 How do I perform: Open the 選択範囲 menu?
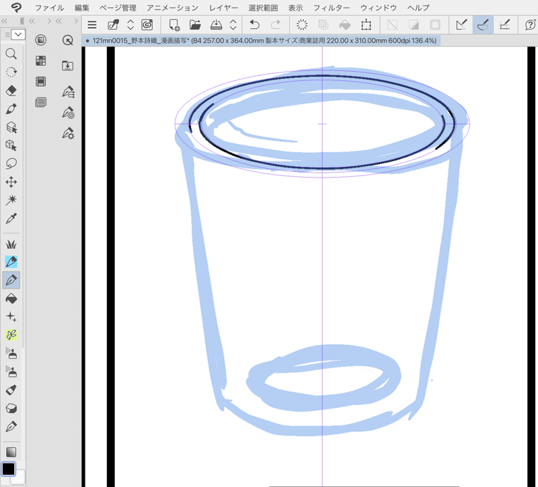pyautogui.click(x=263, y=7)
